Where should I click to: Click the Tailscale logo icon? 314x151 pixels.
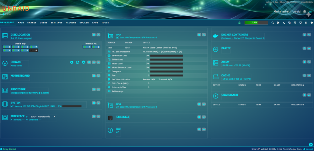point(110,118)
